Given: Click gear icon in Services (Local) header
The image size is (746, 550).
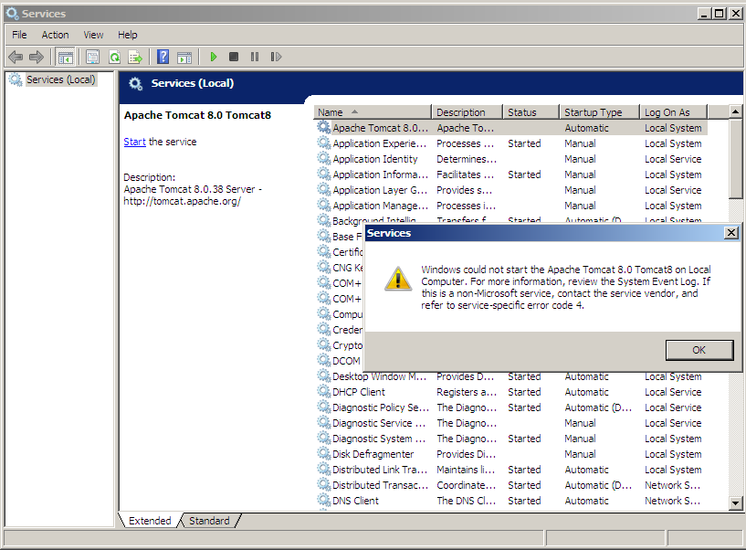Looking at the screenshot, I should 135,84.
